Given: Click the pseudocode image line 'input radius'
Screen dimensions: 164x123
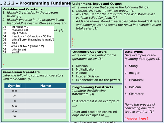Looking at the screenshot, I should pos(19,33).
